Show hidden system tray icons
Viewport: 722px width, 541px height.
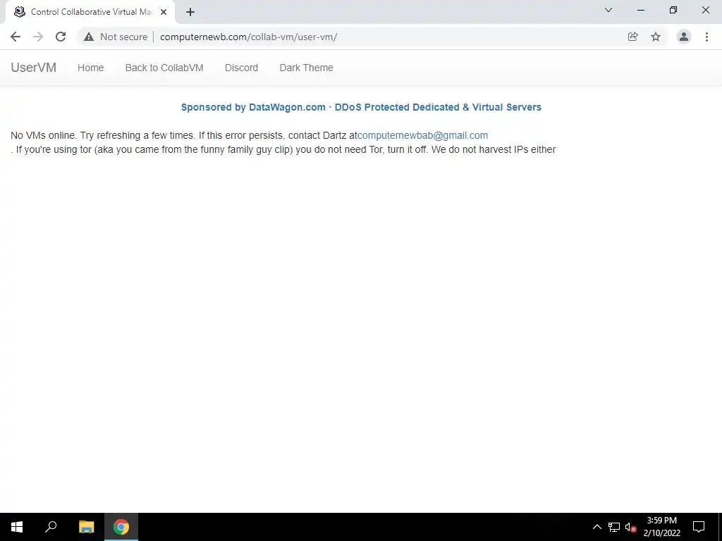(596, 527)
